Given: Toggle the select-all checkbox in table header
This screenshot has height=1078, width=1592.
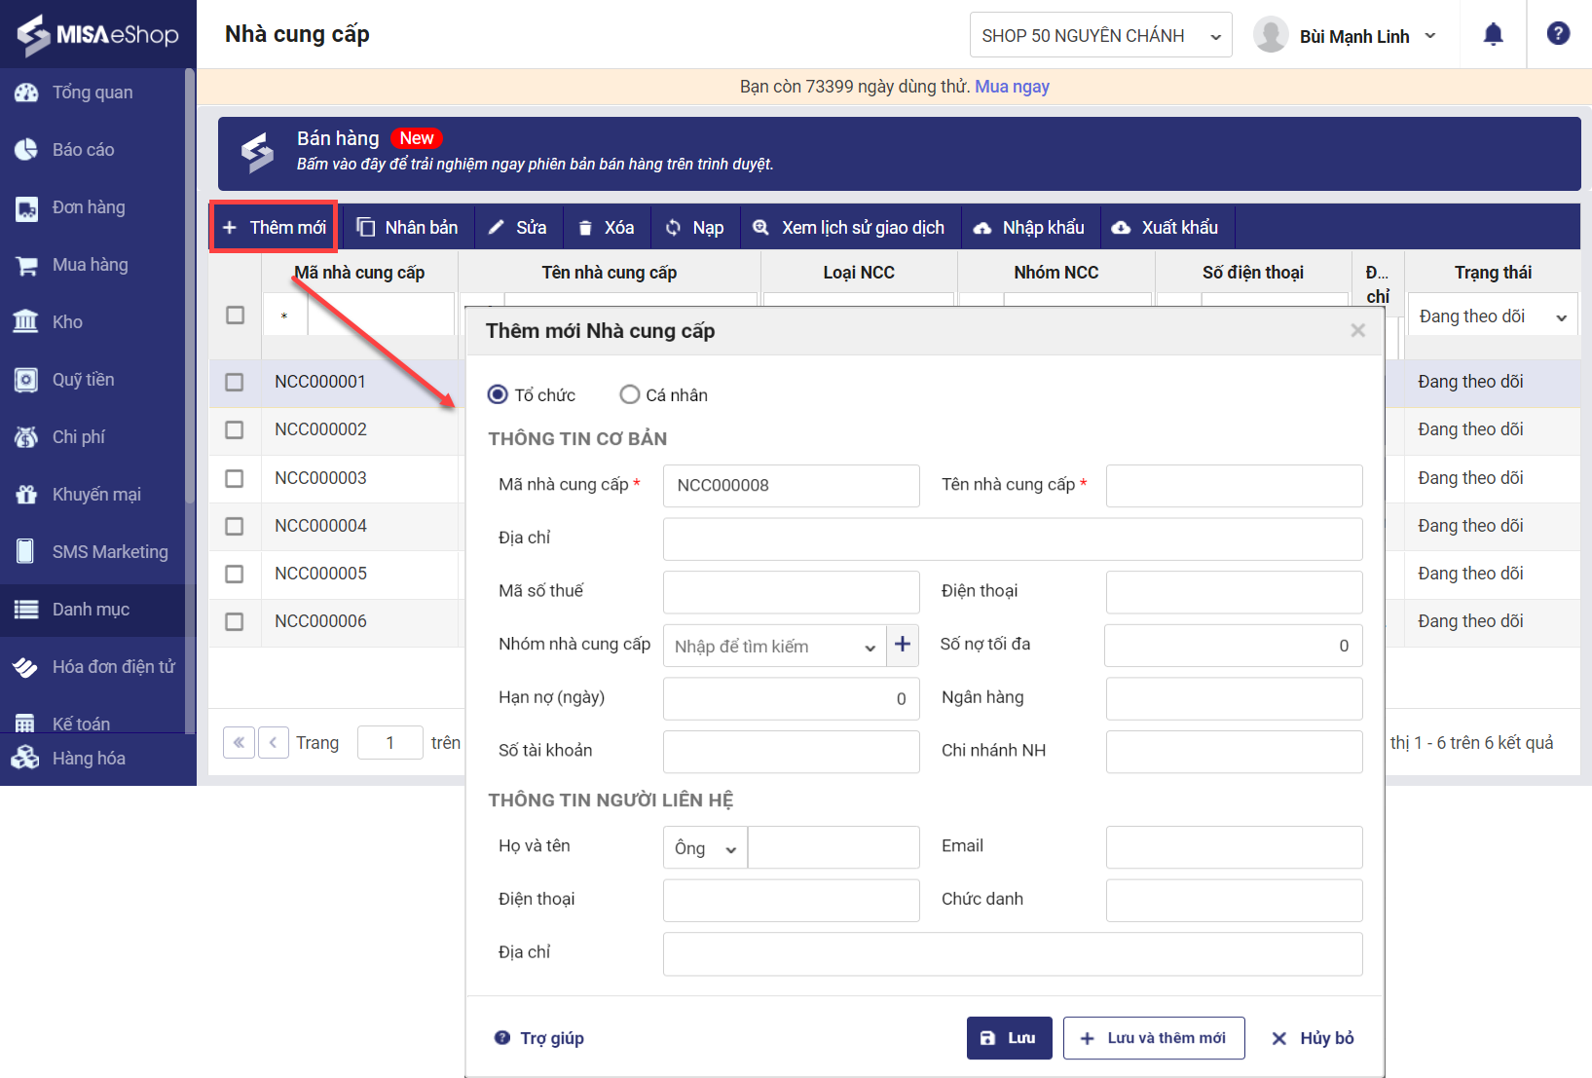Looking at the screenshot, I should click(235, 316).
